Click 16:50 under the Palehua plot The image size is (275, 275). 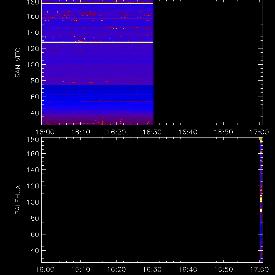coord(224,269)
